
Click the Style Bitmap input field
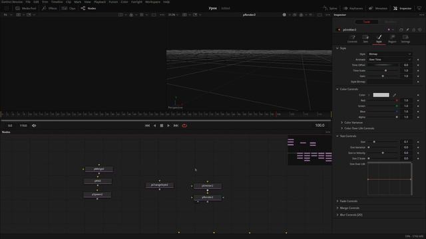pyautogui.click(x=389, y=82)
